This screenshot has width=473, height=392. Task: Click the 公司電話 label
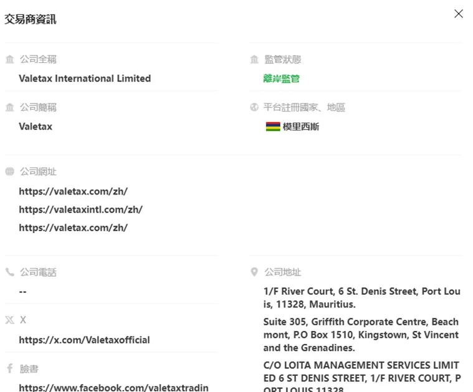click(38, 272)
